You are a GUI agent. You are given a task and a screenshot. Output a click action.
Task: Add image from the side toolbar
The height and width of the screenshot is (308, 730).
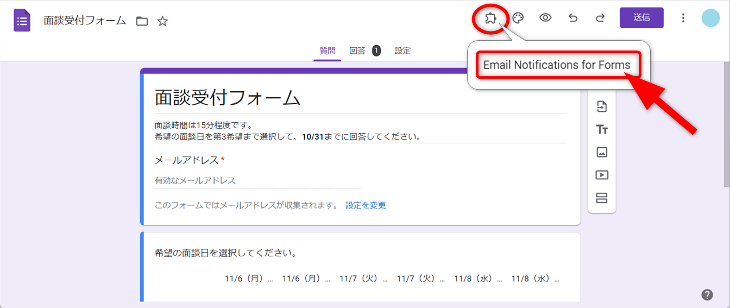[602, 152]
